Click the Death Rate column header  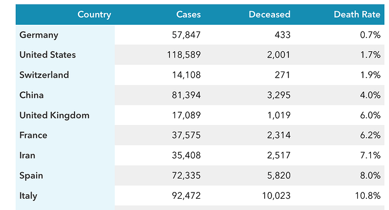click(357, 14)
